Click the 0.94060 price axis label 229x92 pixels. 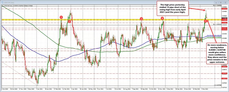(x=225, y=16)
